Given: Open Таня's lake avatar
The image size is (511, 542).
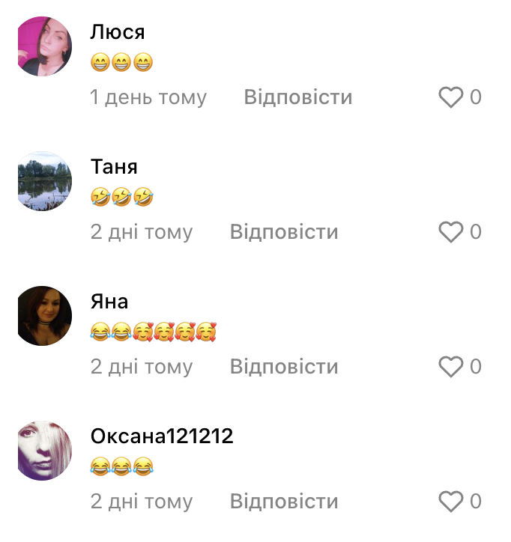Looking at the screenshot, I should click(45, 181).
